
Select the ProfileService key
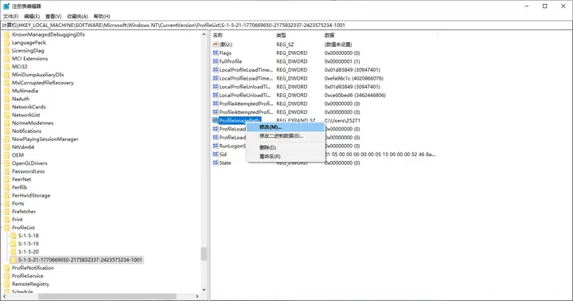(x=27, y=276)
